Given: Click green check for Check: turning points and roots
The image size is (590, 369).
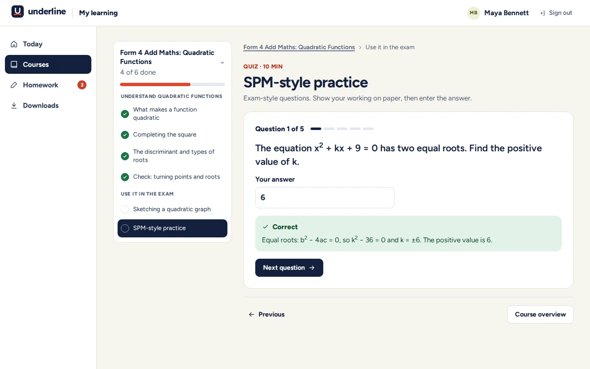Looking at the screenshot, I should coord(125,177).
